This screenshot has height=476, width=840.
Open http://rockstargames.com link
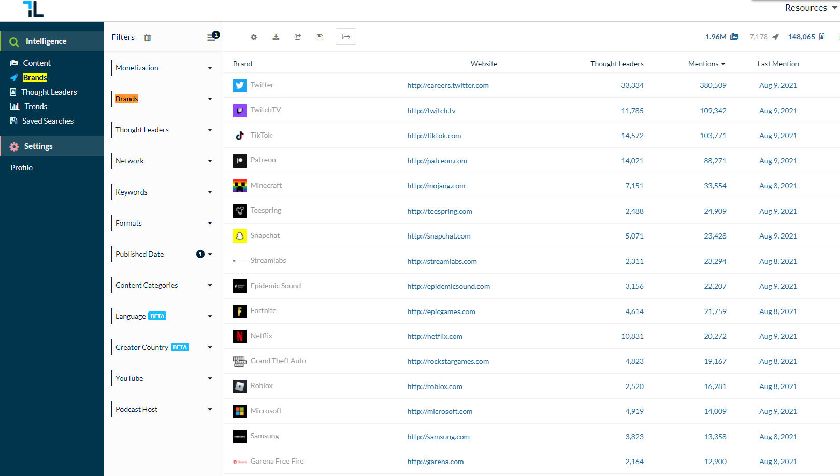click(x=448, y=361)
